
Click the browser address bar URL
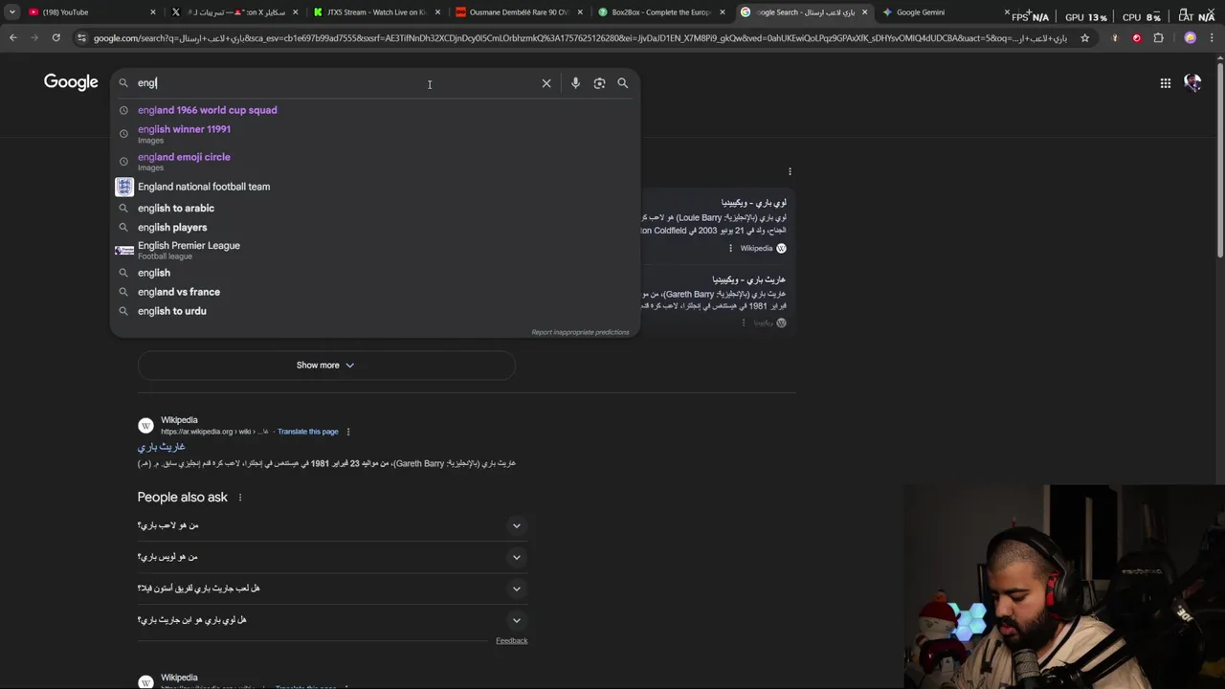580,38
